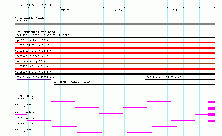Open nsv6592002 (Sedlazeck2020) variant label
This screenshot has width=222, height=136.
[36, 77]
